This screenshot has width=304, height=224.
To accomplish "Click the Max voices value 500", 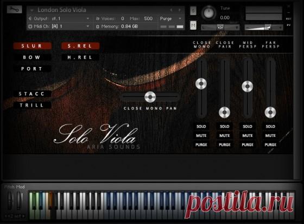I will [x=148, y=18].
